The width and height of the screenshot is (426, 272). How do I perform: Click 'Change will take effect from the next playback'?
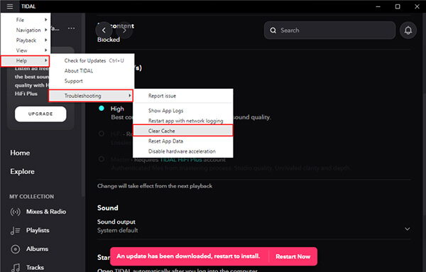[155, 186]
